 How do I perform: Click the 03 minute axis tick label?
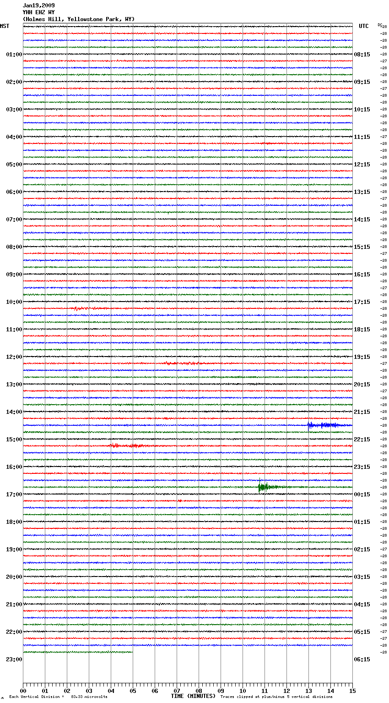pos(89,691)
